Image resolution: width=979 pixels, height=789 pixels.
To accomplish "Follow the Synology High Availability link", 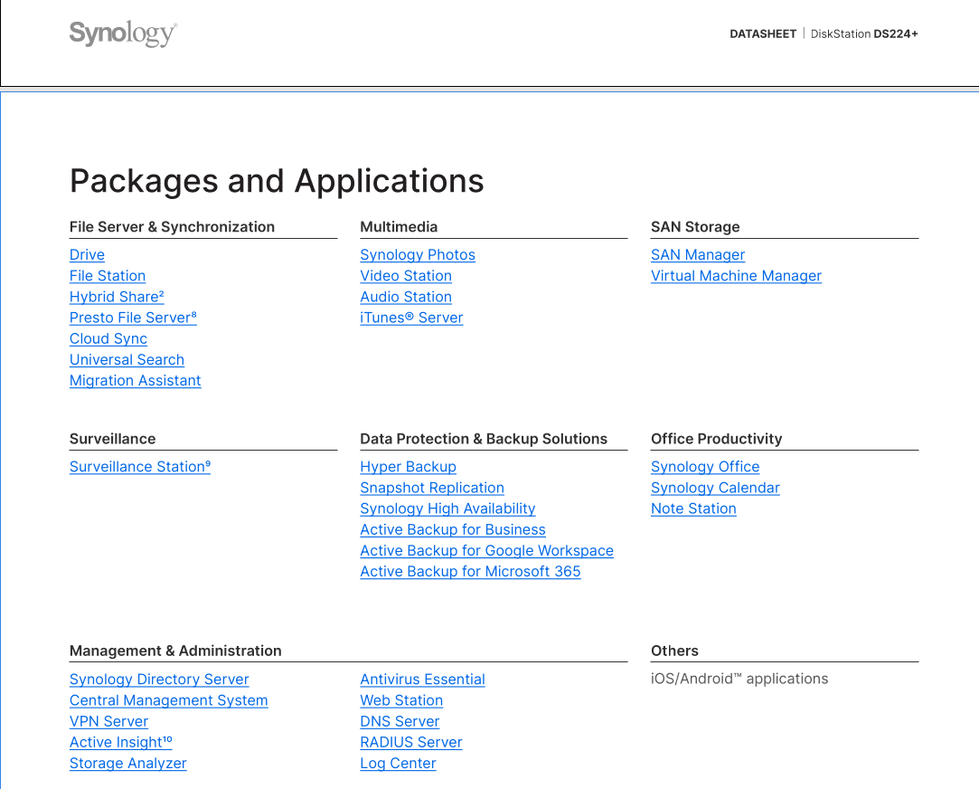I will coord(447,509).
